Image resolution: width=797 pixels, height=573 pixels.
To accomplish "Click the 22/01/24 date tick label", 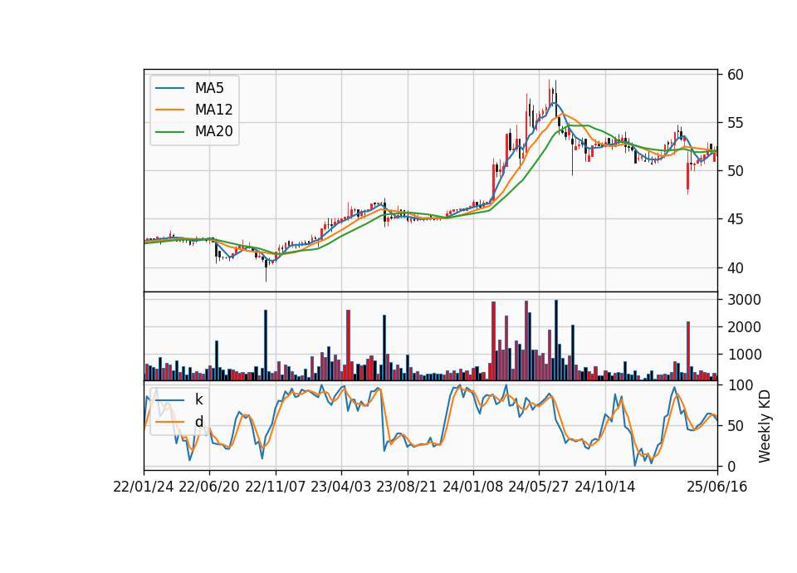I will 144,487.
